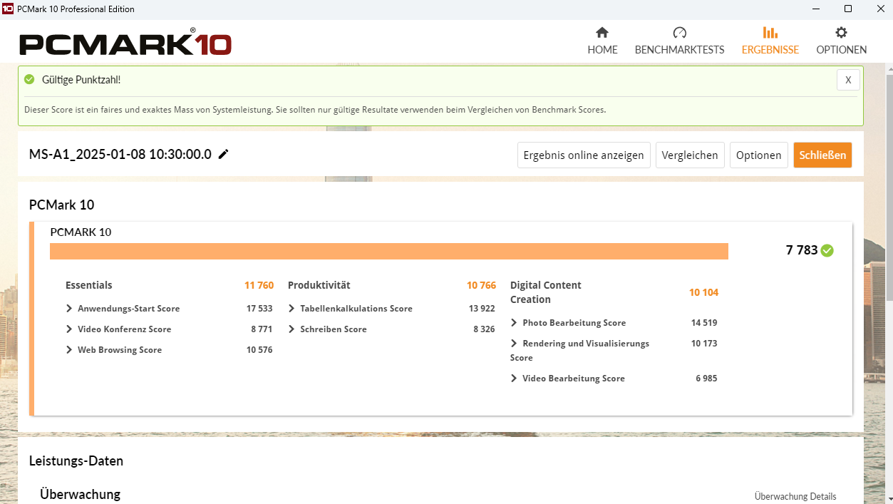Expand Video Konferenz Score details
893x504 pixels.
(69, 329)
